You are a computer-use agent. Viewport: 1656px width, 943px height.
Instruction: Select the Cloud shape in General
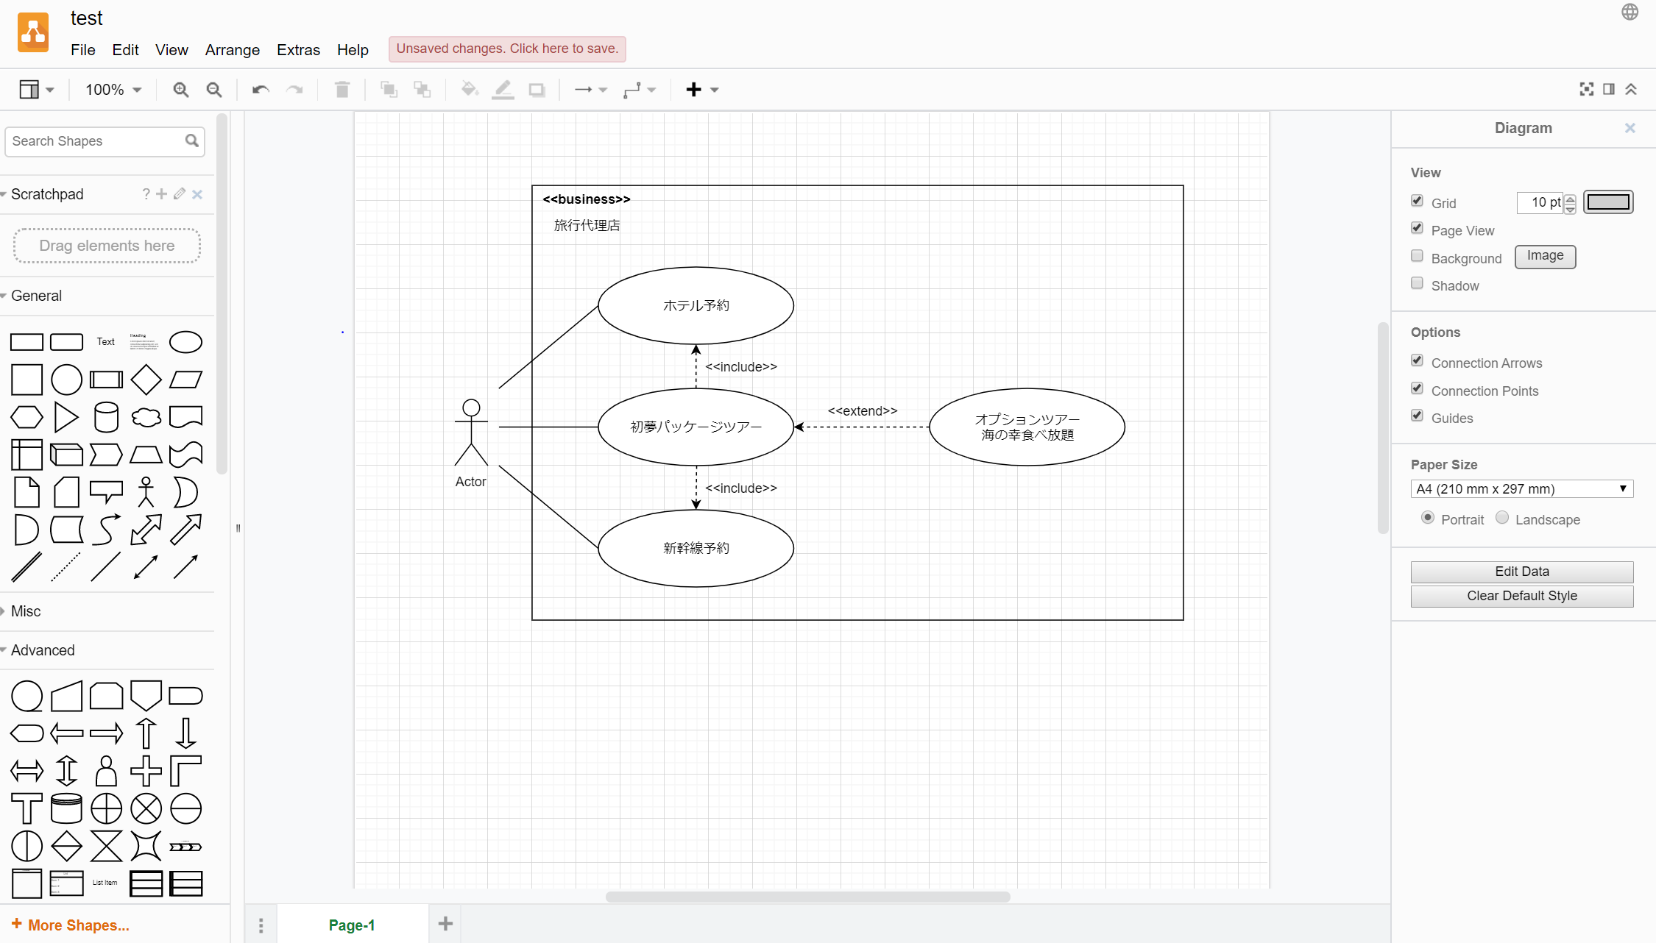pos(146,417)
